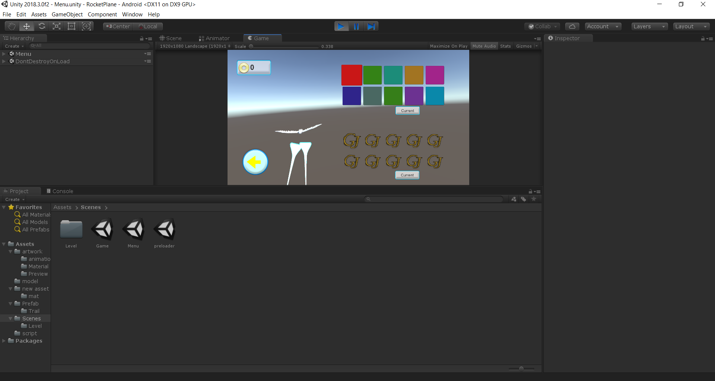Enable Stats overlay in Game view
715x381 pixels.
[505, 46]
